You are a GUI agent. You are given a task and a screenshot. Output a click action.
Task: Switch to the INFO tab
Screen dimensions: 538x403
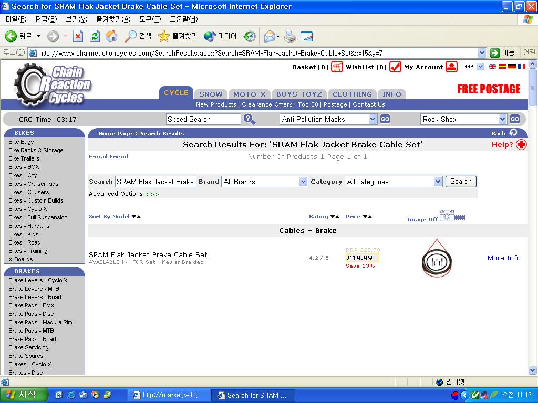392,94
